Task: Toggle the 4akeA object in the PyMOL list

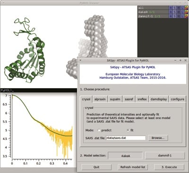Action: (153, 12)
